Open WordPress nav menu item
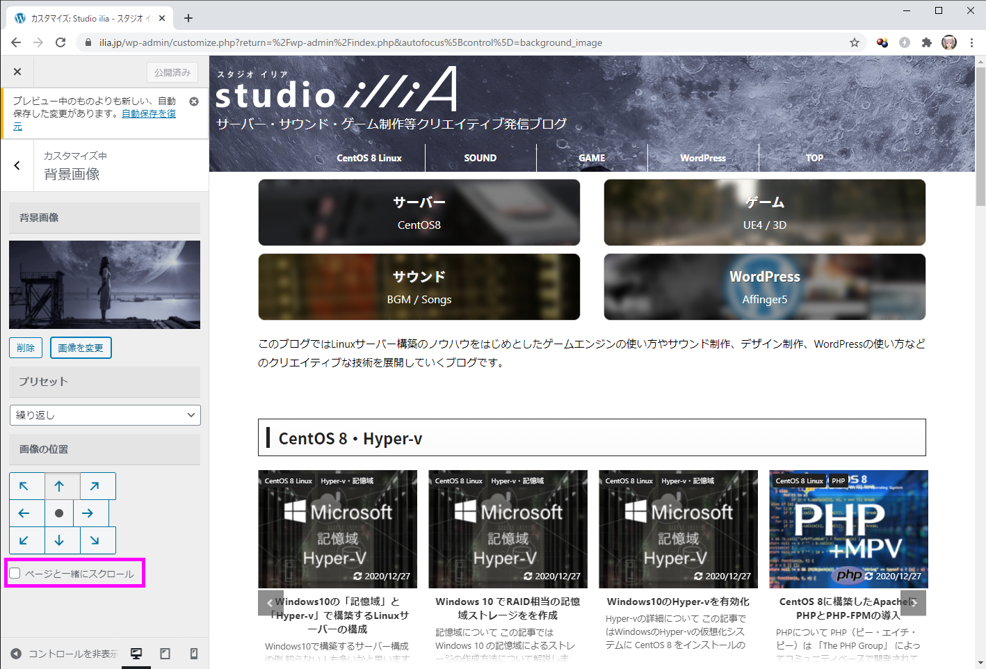Screen dimensions: 986x669 pyautogui.click(x=703, y=158)
